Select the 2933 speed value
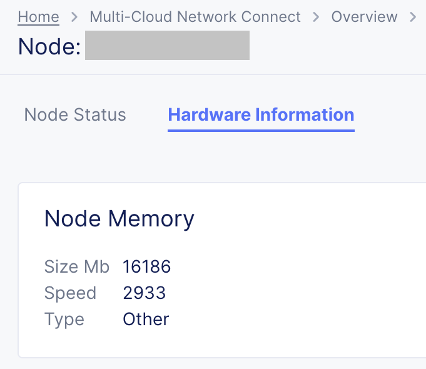This screenshot has width=426, height=369. click(145, 293)
